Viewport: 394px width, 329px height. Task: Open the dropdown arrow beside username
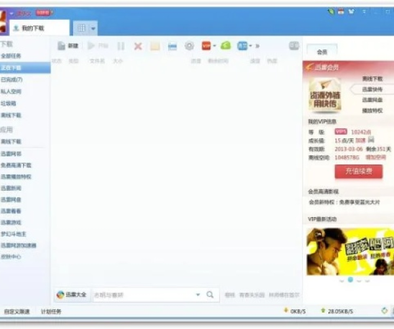click(11, 13)
